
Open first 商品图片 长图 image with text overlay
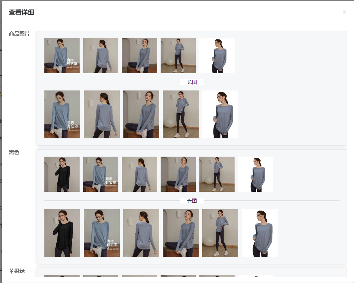point(62,114)
